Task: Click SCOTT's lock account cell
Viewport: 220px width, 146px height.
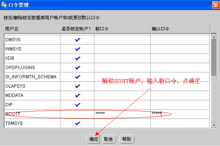Action: pyautogui.click(x=77, y=114)
